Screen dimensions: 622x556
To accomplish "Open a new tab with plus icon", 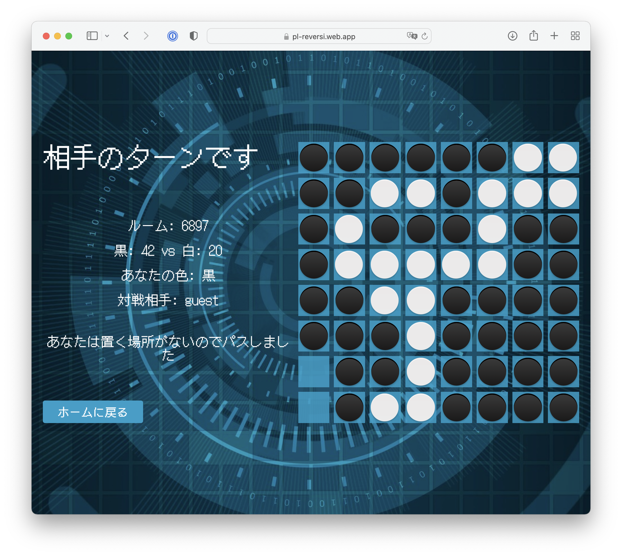I will (554, 36).
